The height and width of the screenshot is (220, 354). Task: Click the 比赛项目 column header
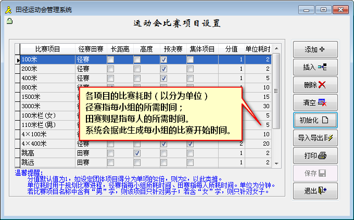[47, 49]
